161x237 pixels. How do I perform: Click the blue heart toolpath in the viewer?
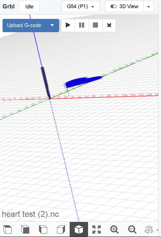click(x=79, y=82)
